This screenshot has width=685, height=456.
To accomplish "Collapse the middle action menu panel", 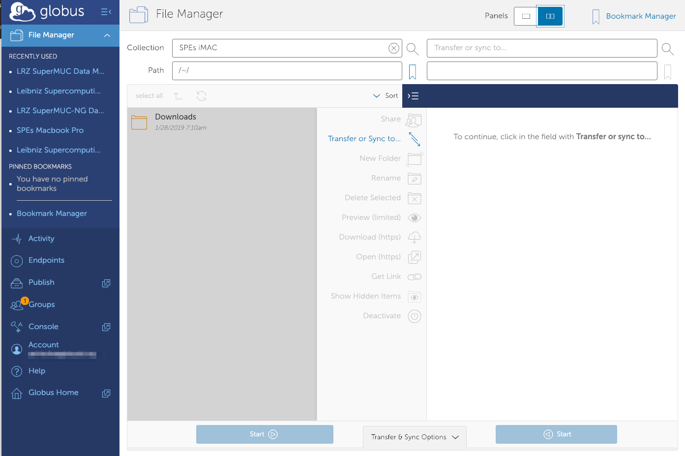I will point(413,96).
